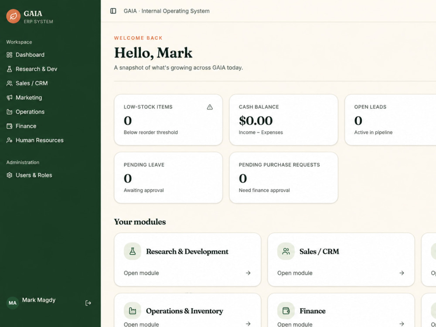Viewport: 436px width, 327px height.
Task: Click arrow on Research & Development card
Action: (x=248, y=273)
